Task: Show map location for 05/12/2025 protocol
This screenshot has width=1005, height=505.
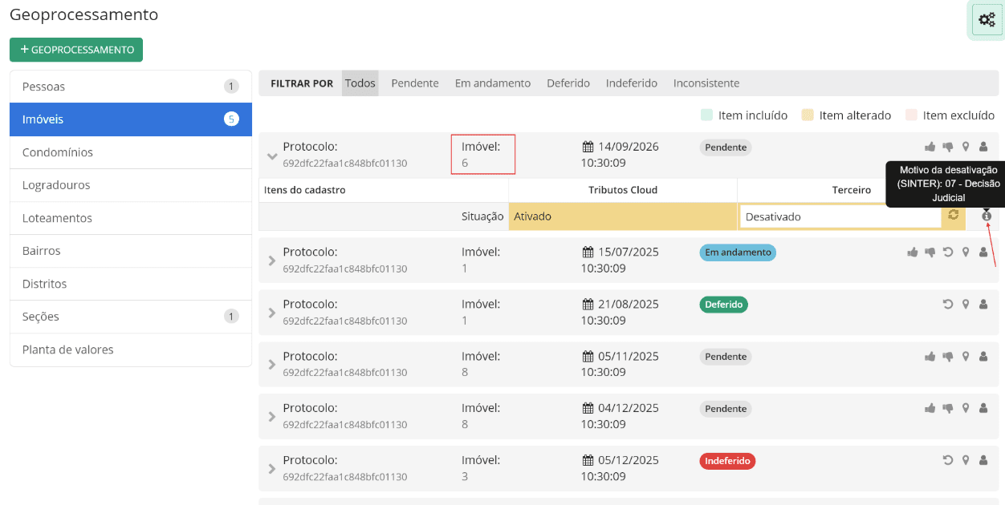Action: (x=966, y=460)
